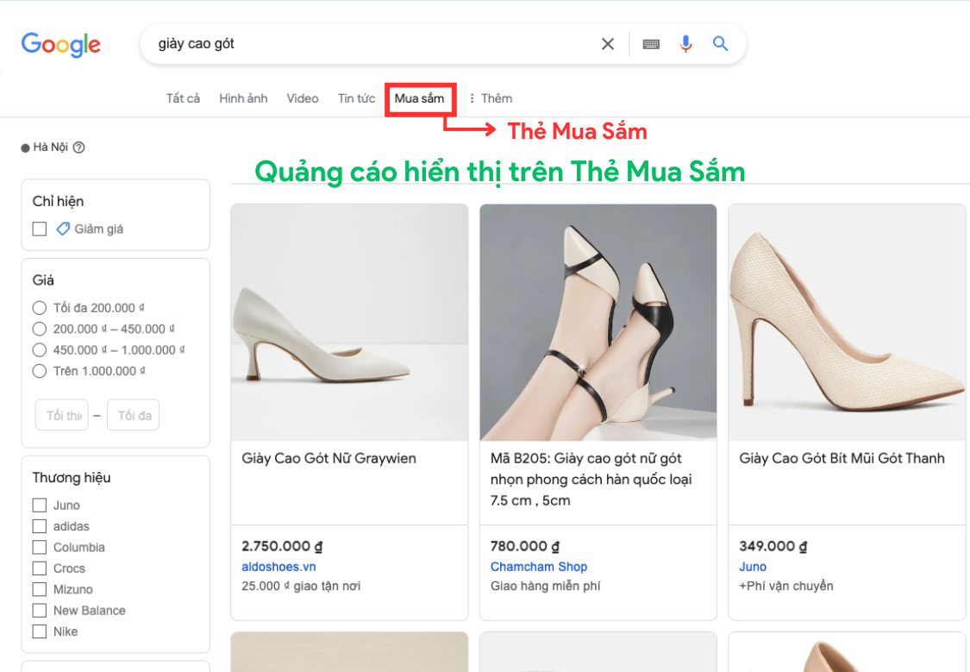Clear the search query with the X icon

coord(607,43)
